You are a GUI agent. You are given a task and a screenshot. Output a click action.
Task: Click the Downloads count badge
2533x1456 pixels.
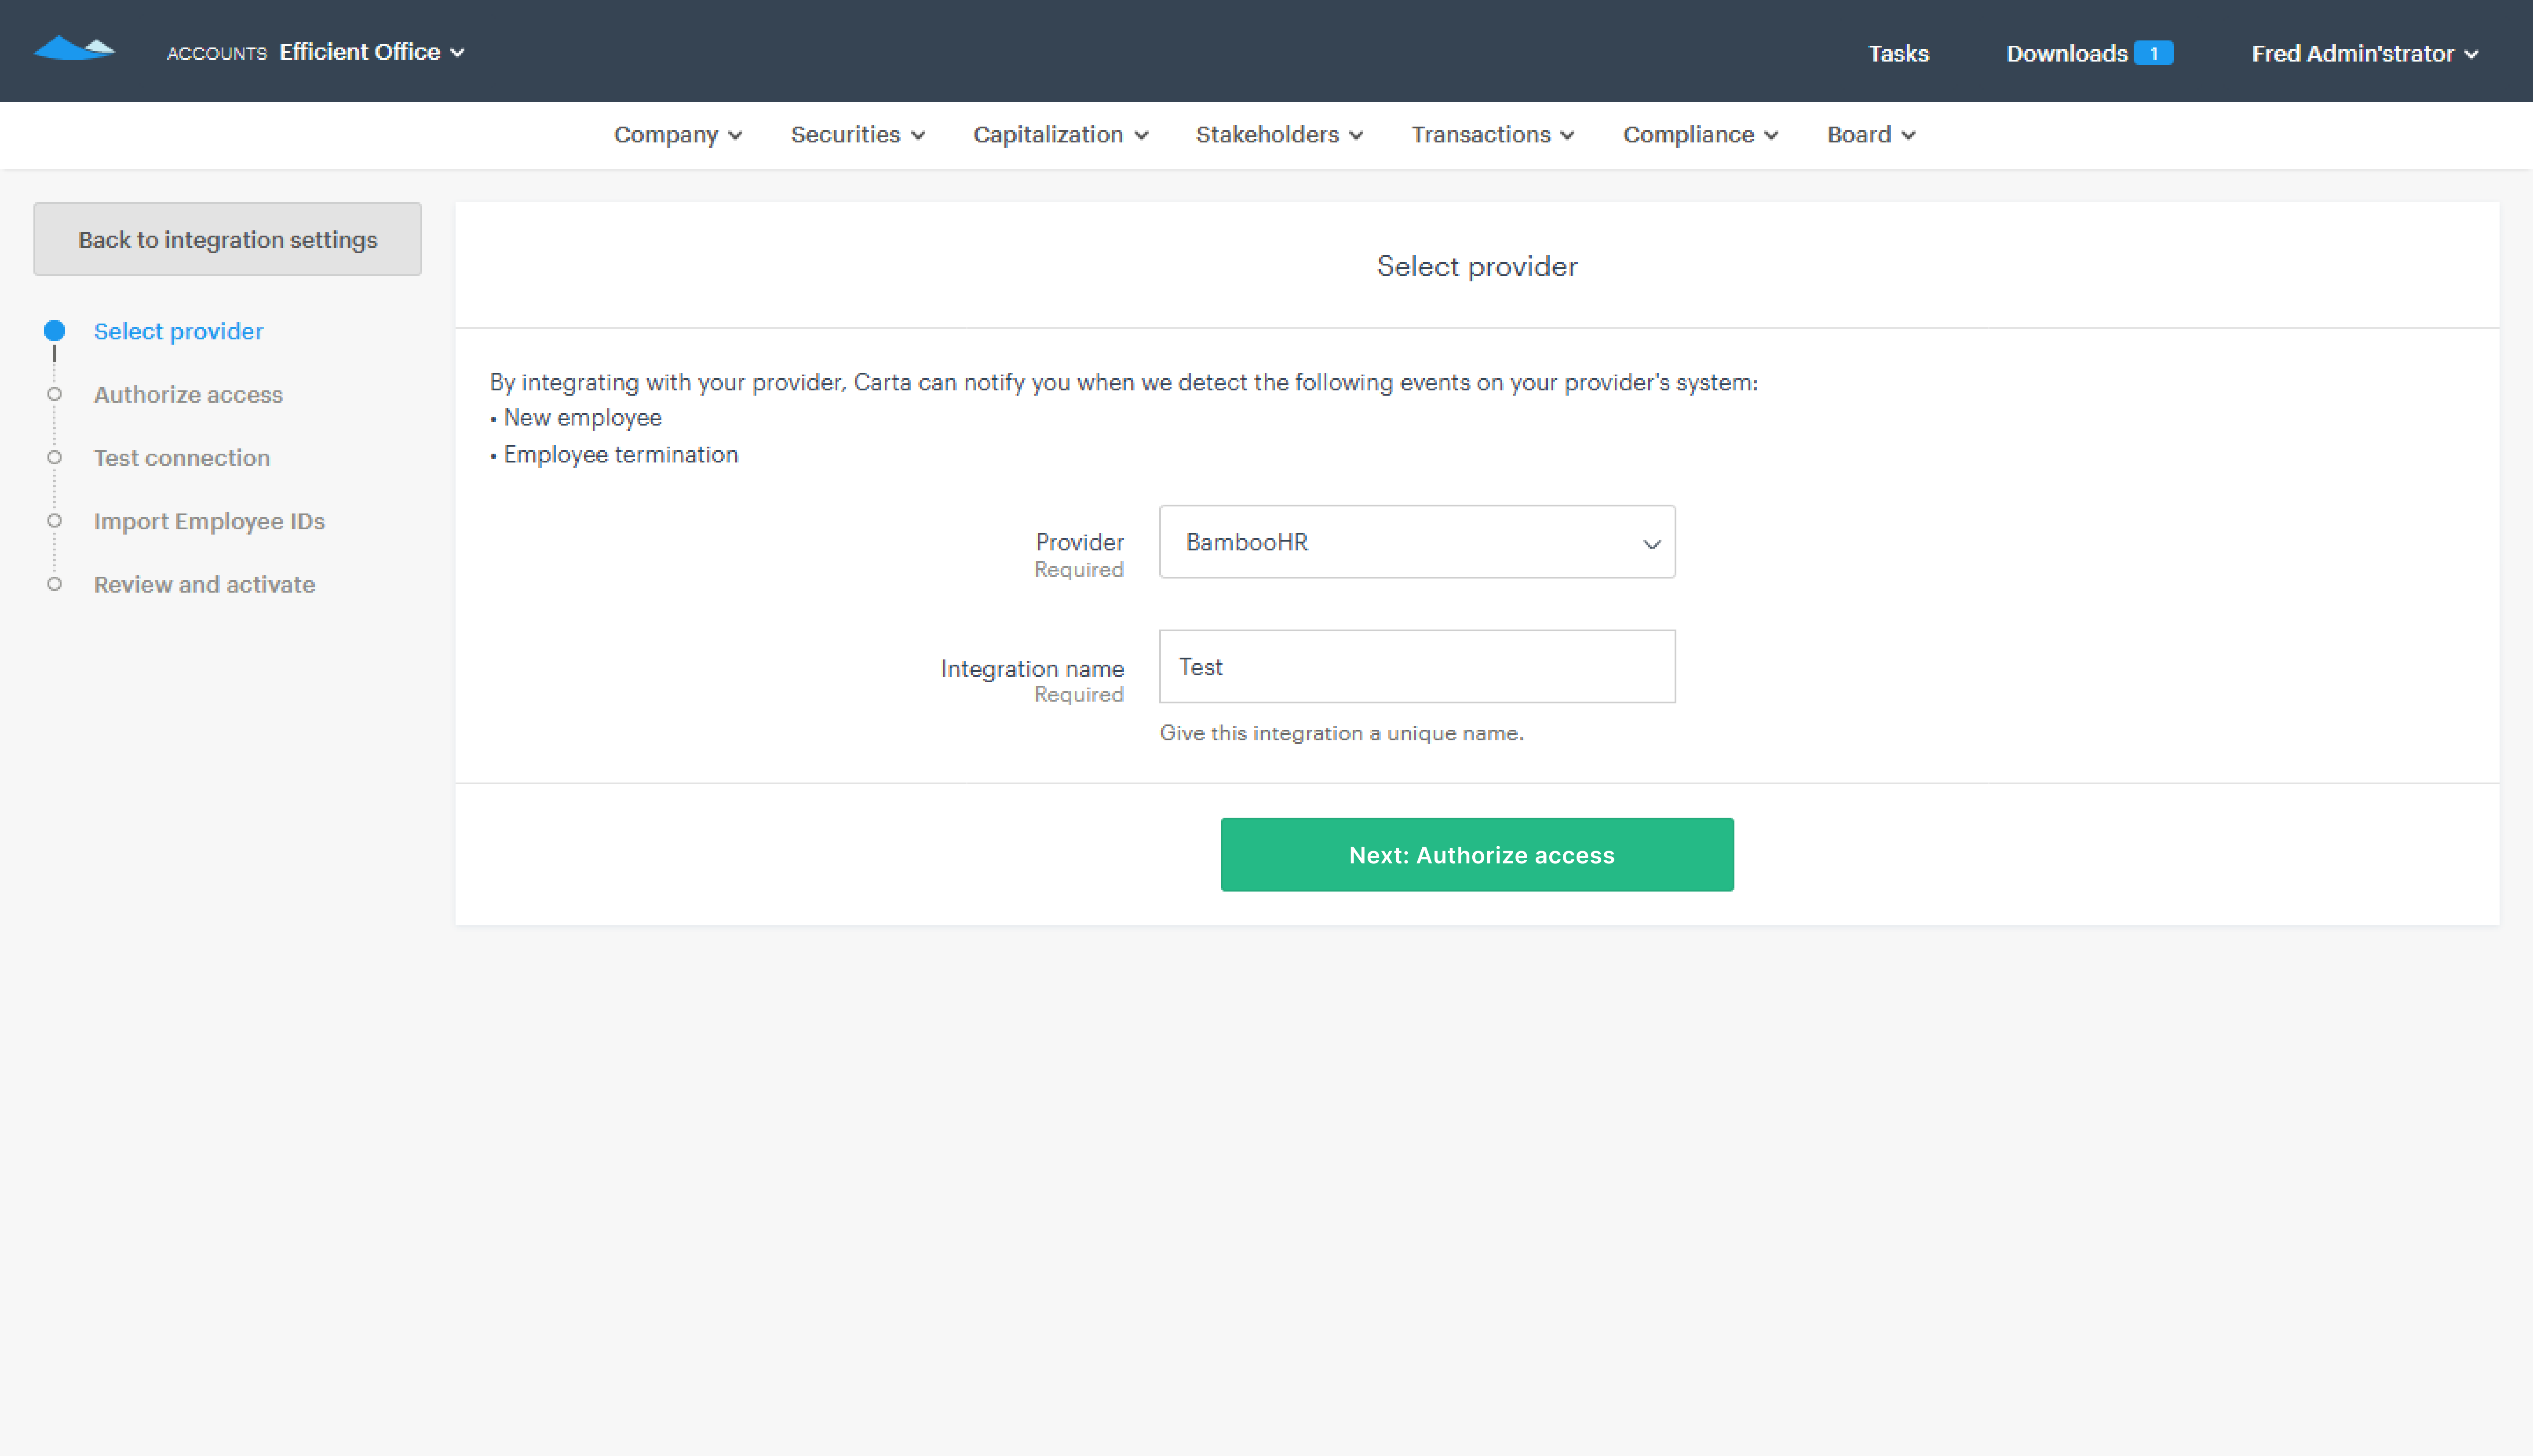click(2153, 53)
